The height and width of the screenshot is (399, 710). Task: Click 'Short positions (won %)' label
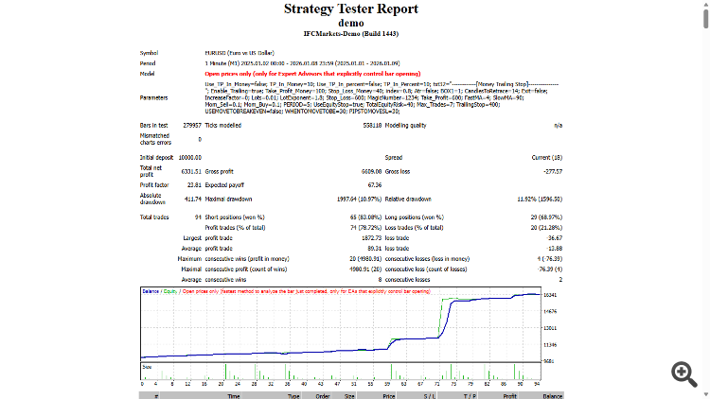235,217
